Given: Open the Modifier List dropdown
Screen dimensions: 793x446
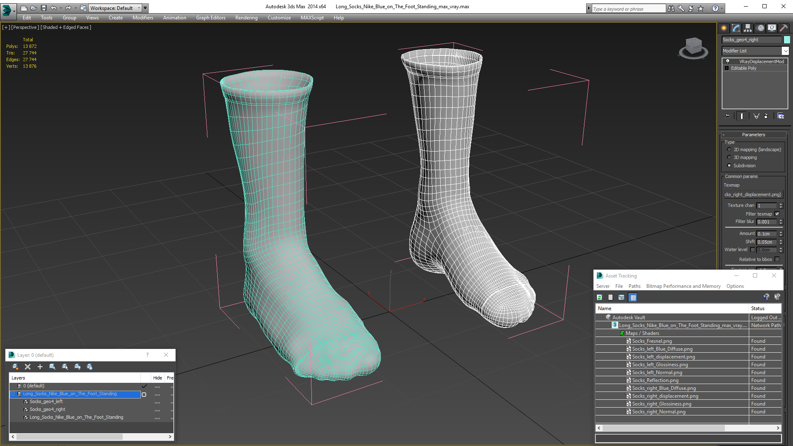Looking at the screenshot, I should (785, 51).
